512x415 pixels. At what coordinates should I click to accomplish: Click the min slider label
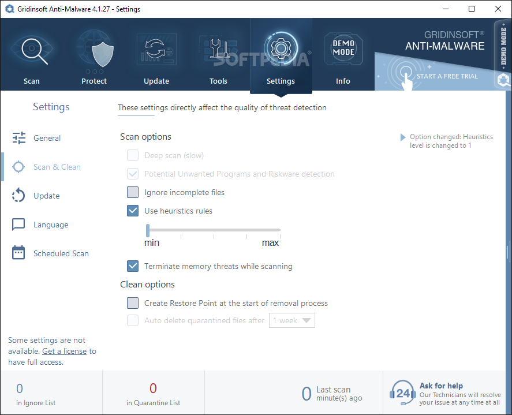152,242
